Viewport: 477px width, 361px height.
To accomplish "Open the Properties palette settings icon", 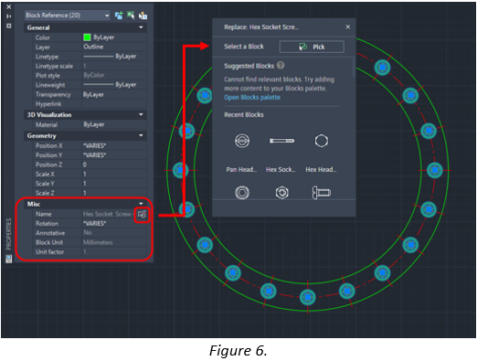I will [x=9, y=26].
